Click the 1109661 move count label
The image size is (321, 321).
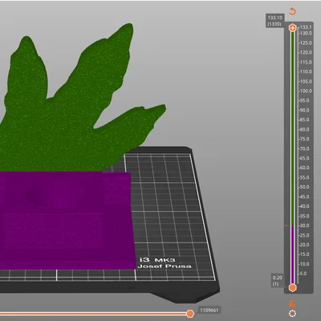tap(209, 311)
